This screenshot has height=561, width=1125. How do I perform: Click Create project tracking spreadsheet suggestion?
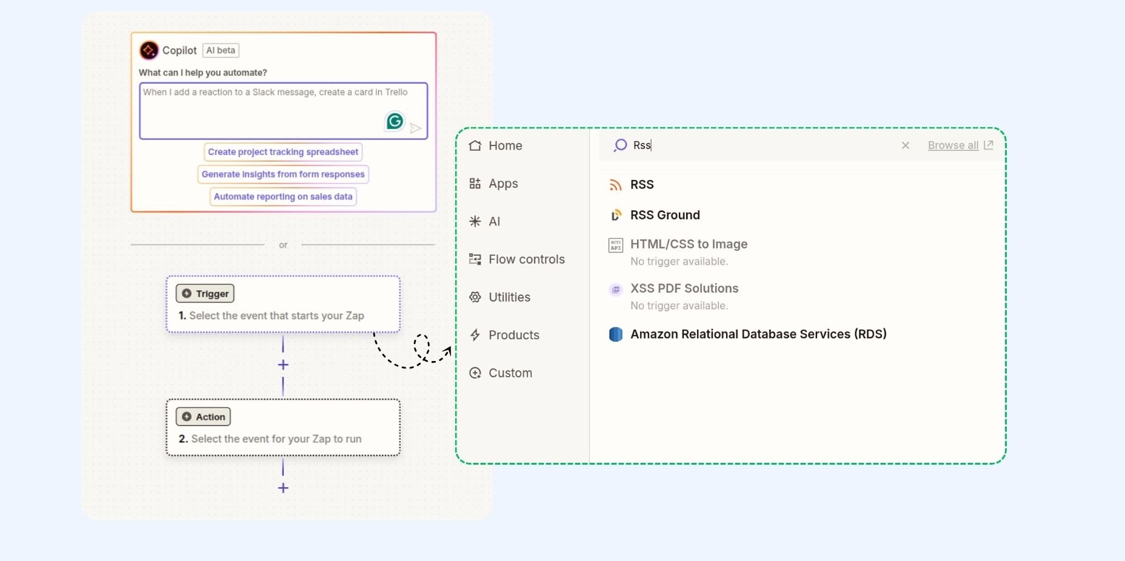(x=283, y=152)
